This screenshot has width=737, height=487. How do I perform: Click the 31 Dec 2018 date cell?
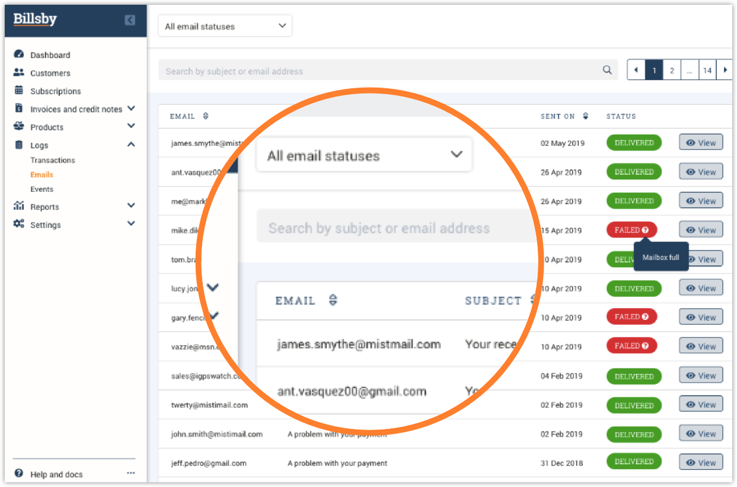[x=561, y=463]
